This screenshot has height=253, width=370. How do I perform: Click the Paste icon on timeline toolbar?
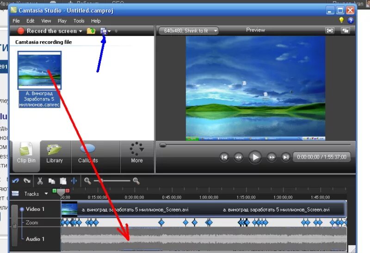pyautogui.click(x=63, y=181)
